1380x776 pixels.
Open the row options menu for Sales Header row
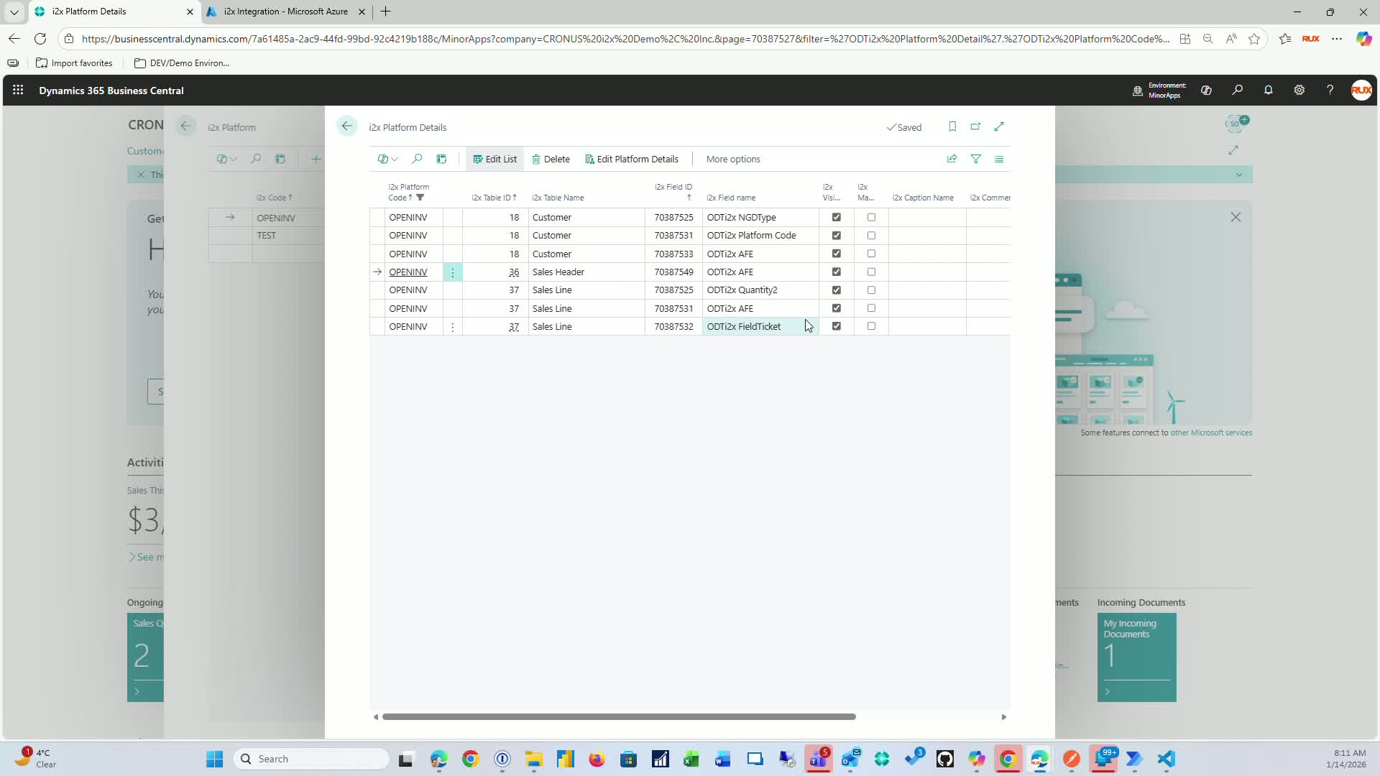click(452, 272)
